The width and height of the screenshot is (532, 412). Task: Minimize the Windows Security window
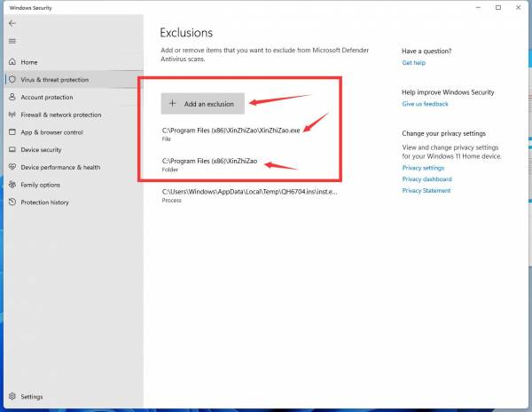click(x=478, y=7)
